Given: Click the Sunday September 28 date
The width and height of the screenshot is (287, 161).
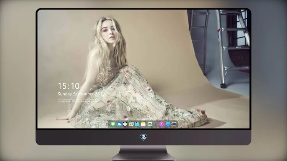Looking at the screenshot, I should coord(78,94).
